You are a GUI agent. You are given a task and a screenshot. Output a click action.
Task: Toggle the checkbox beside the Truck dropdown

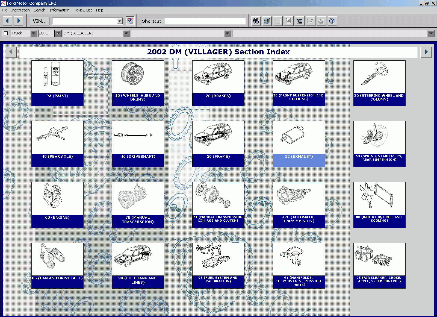pos(6,33)
